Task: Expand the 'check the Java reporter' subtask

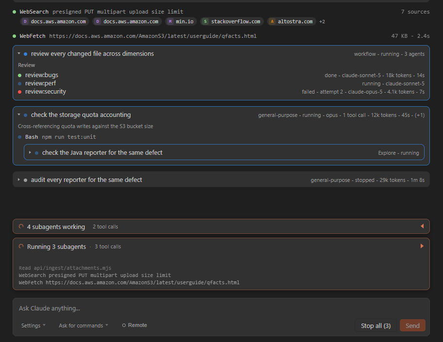Action: (x=30, y=152)
